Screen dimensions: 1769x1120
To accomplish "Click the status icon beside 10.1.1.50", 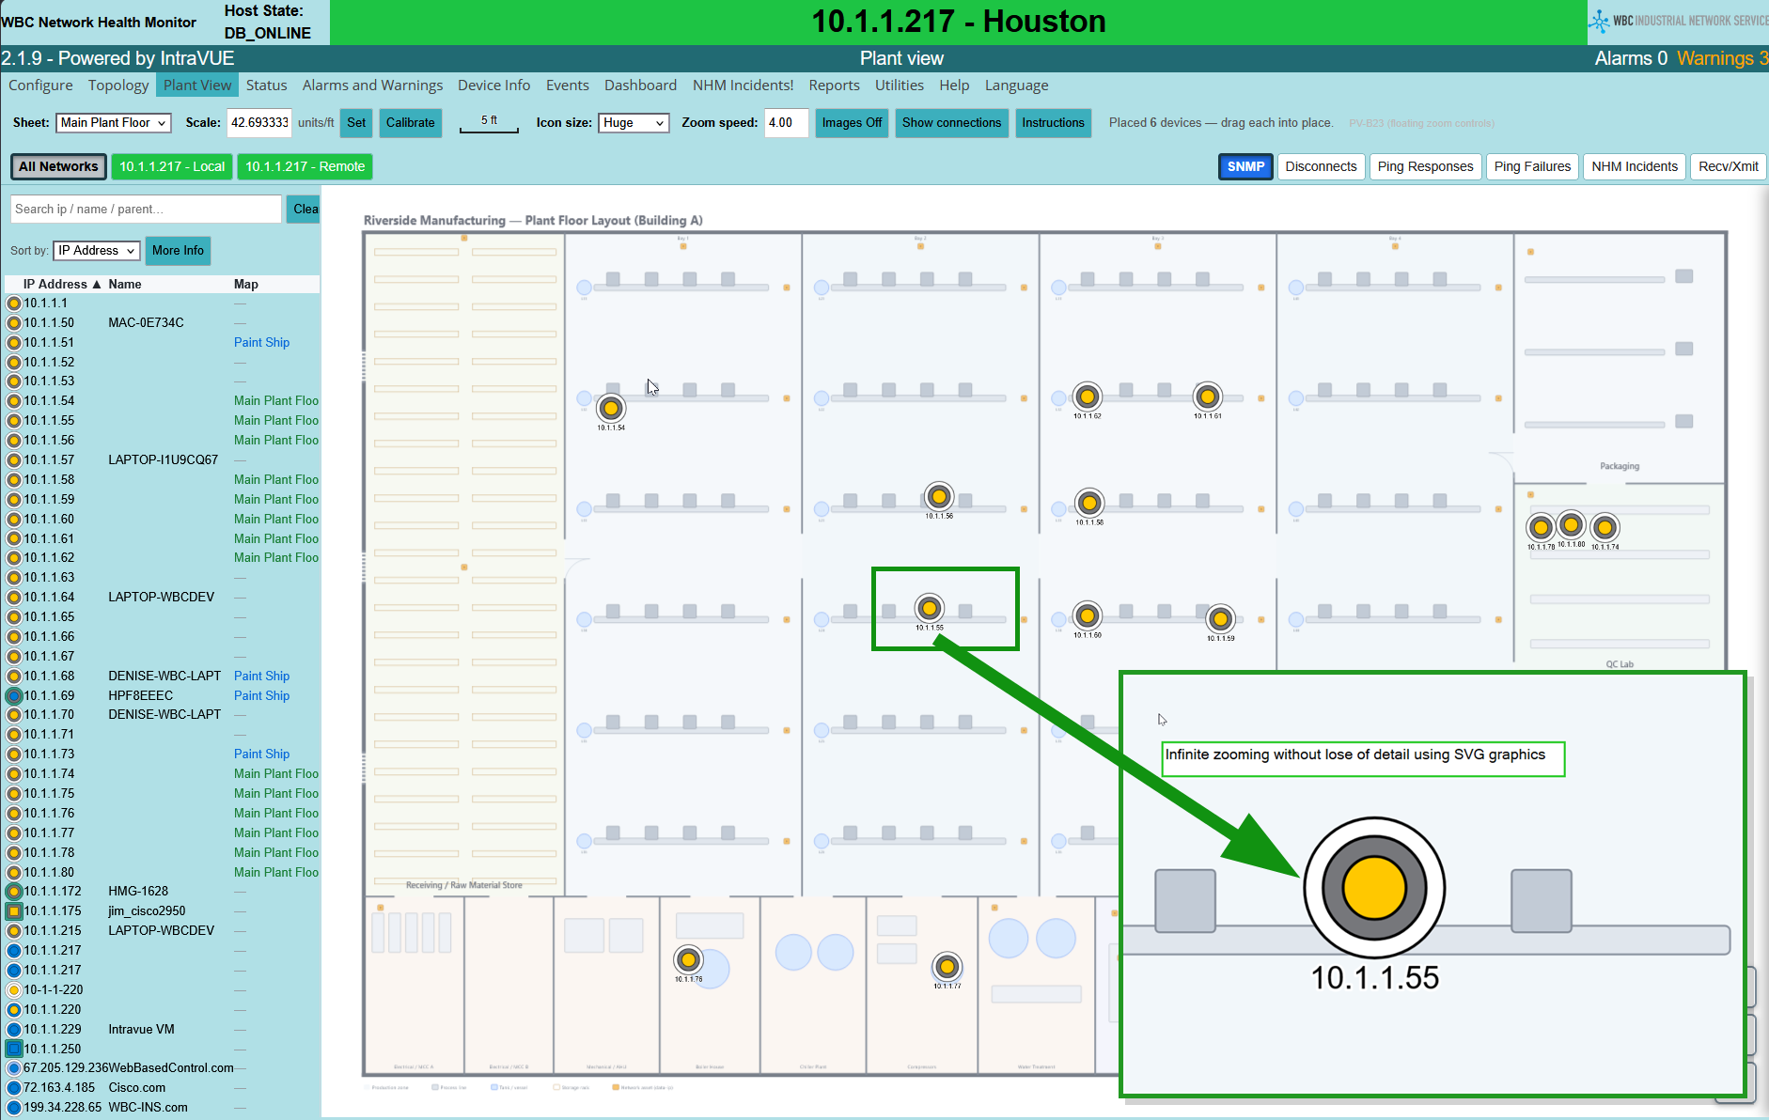I will (x=14, y=323).
